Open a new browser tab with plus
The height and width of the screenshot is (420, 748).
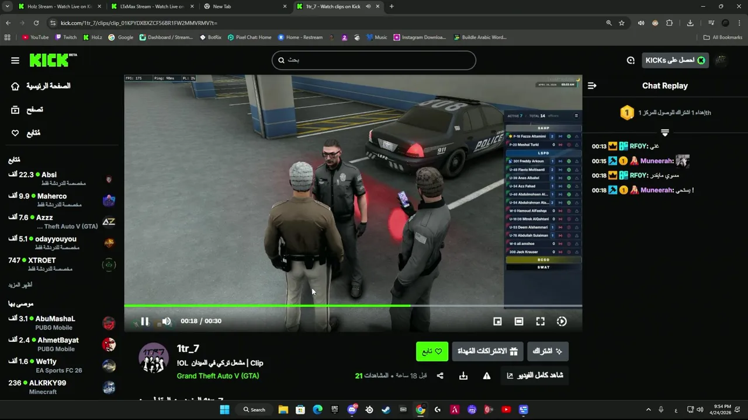point(392,6)
